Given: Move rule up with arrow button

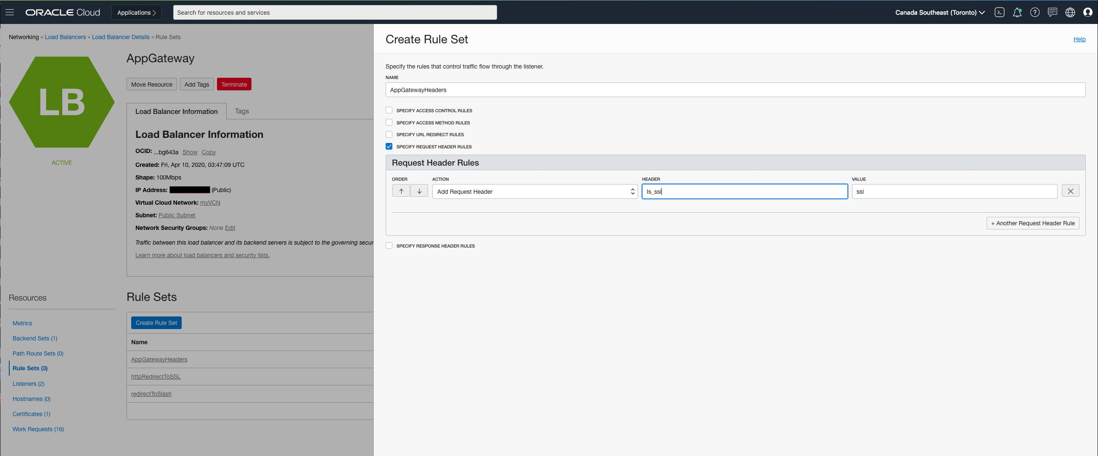Looking at the screenshot, I should pos(401,191).
